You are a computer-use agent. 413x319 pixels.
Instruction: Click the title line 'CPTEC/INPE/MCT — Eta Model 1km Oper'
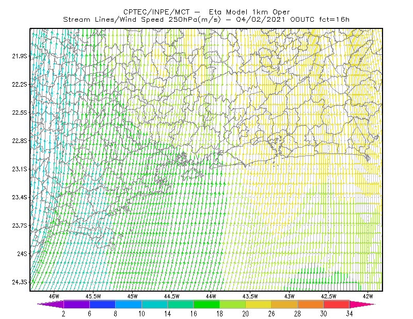click(206, 12)
